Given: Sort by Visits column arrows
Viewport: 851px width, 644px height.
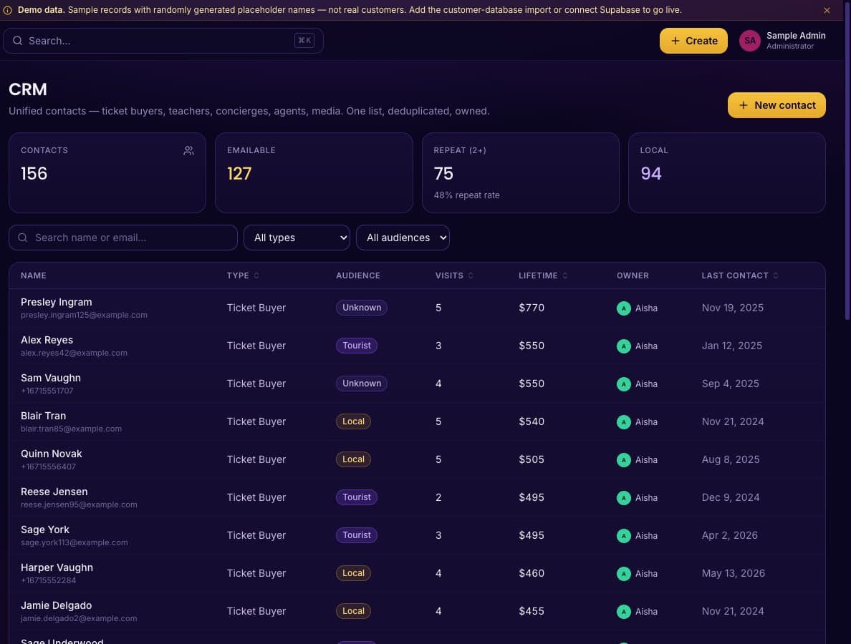Looking at the screenshot, I should tap(471, 276).
